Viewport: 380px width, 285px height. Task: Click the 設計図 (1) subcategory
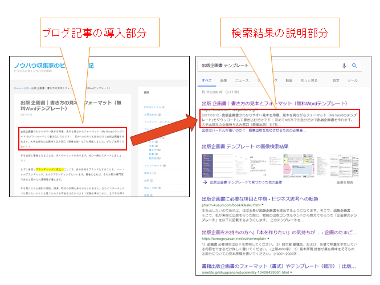coord(154,158)
